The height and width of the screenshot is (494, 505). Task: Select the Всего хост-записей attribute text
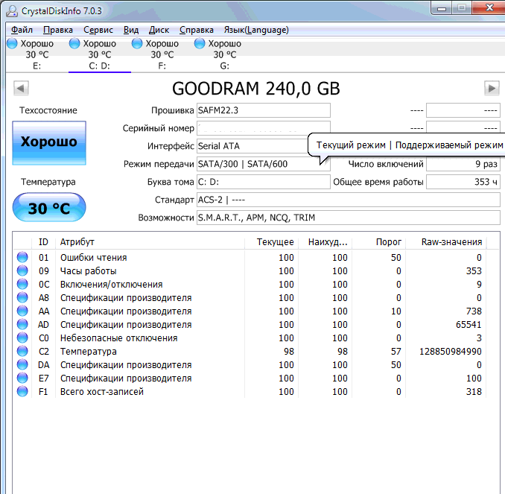(x=102, y=391)
